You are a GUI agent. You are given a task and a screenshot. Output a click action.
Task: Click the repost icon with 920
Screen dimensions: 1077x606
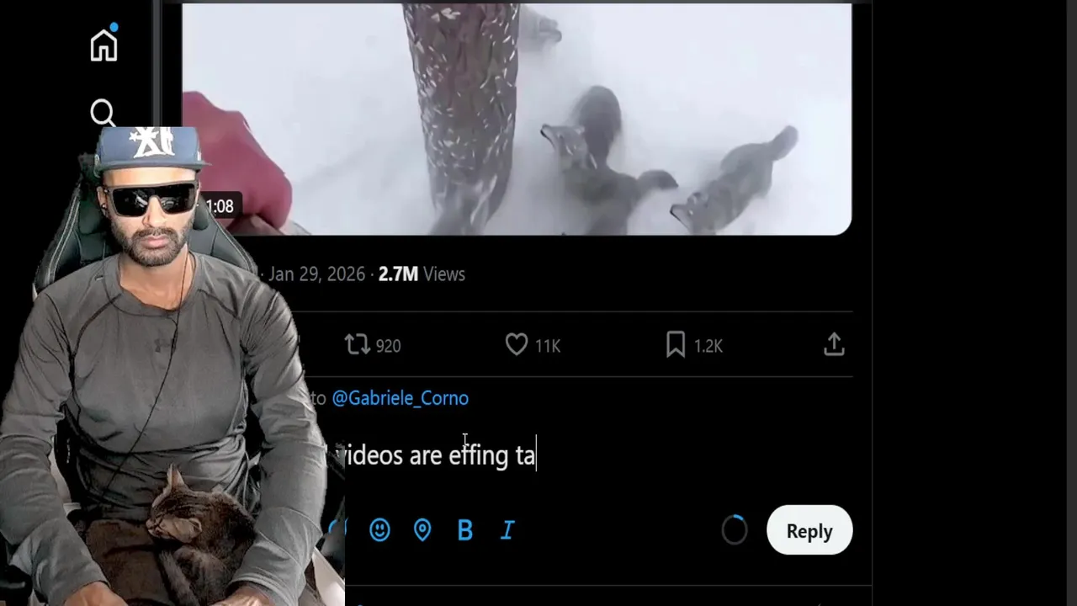pos(358,344)
